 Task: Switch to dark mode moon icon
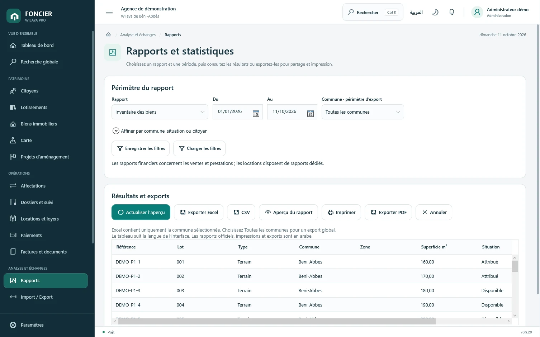pyautogui.click(x=435, y=13)
